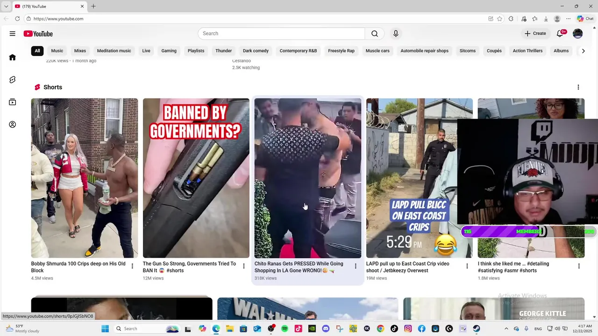Open Shorts from the sidebar
598x336 pixels.
point(13,80)
